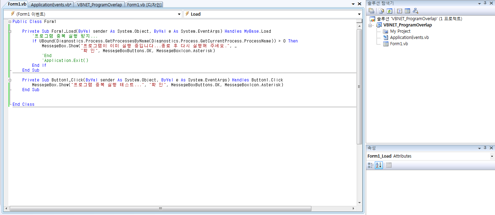Click the View Code icon in Solution Explorer
Image resolution: width=495 pixels, height=215 pixels.
(x=400, y=11)
